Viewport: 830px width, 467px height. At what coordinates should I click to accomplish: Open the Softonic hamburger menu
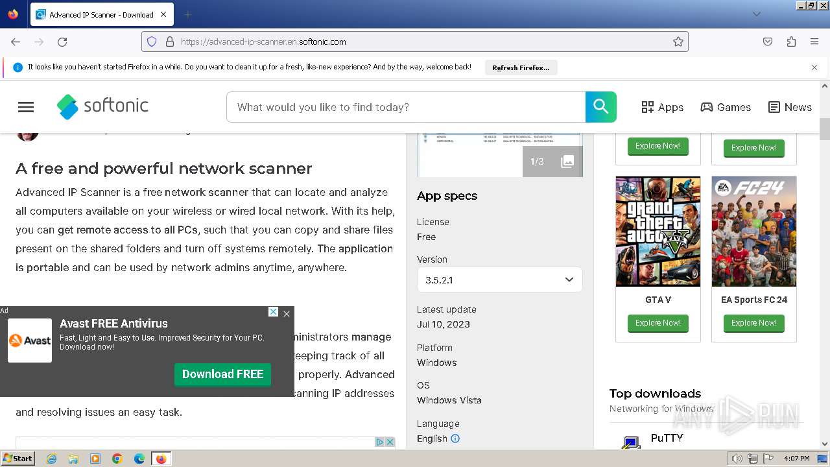click(26, 107)
